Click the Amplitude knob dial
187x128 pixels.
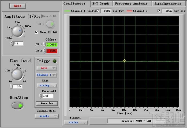click(17, 31)
